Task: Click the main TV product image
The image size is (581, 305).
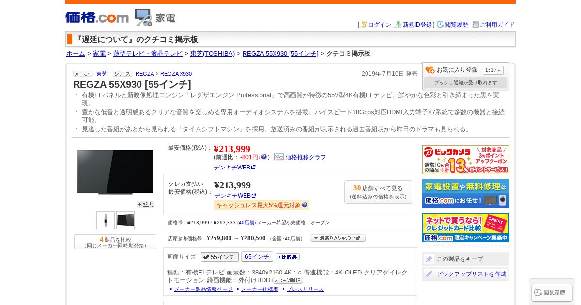Action: click(115, 172)
